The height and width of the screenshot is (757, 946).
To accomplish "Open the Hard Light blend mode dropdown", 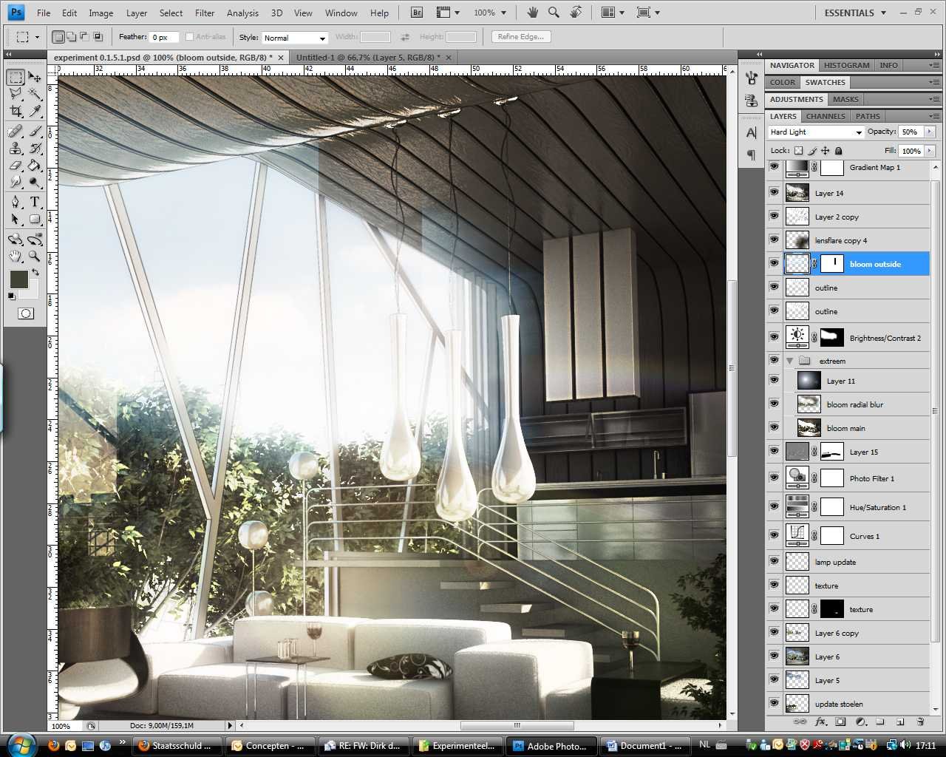I will point(816,132).
